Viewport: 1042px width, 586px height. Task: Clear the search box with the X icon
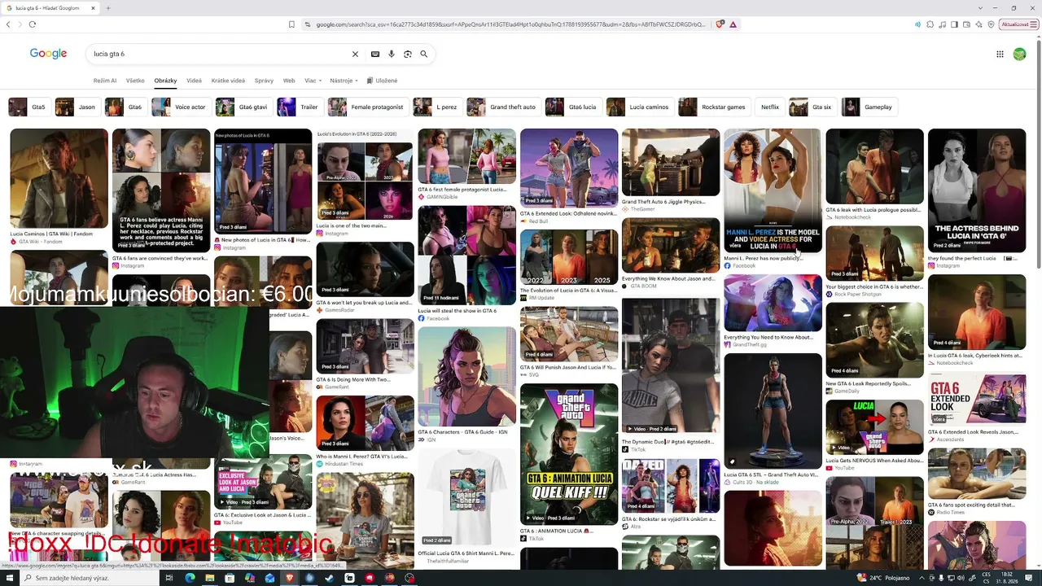tap(355, 54)
